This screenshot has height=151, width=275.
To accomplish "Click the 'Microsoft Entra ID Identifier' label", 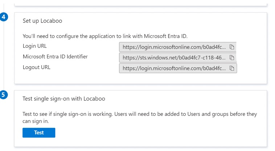I will click(55, 57).
